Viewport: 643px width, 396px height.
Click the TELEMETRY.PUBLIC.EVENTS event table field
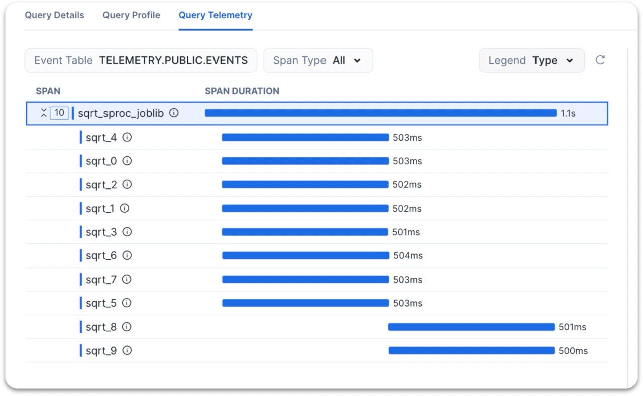[141, 60]
